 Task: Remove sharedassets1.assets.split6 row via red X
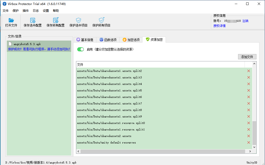[x=249, y=97]
